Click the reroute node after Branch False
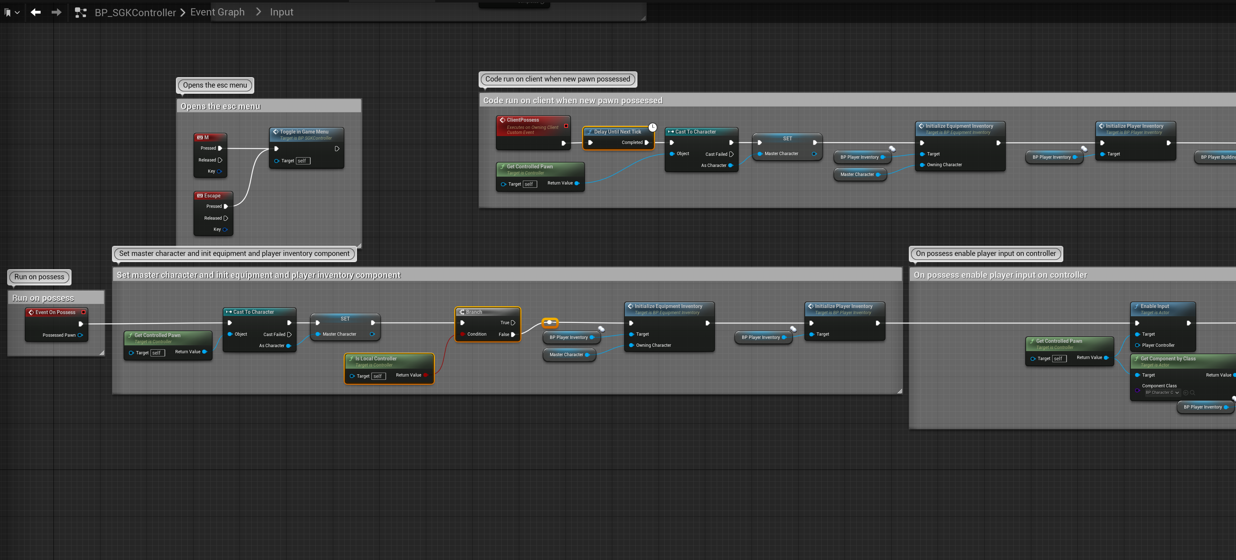This screenshot has width=1236, height=560. pyautogui.click(x=549, y=322)
